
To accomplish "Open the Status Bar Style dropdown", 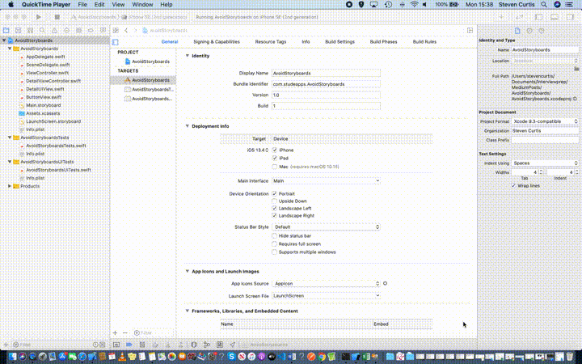I will (326, 227).
